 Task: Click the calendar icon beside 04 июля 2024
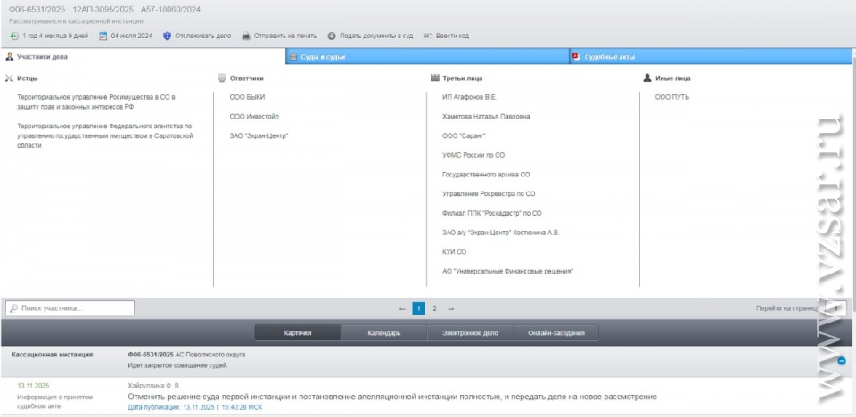[103, 36]
